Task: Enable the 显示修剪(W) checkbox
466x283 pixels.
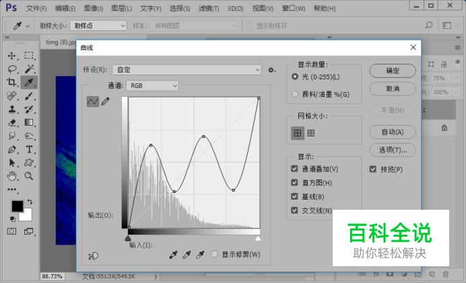Action: click(214, 254)
